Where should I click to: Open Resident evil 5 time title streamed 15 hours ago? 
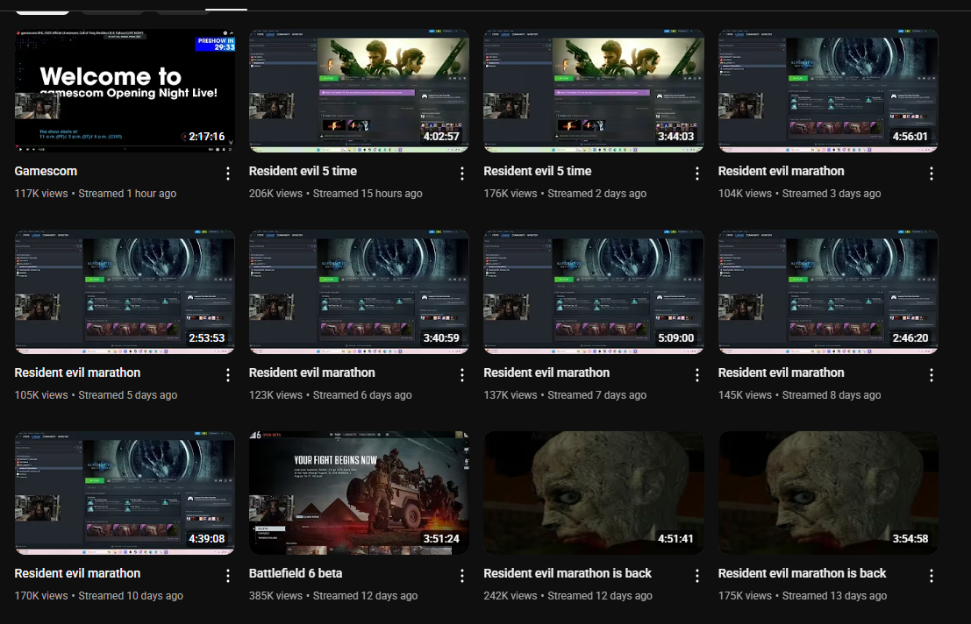[303, 171]
